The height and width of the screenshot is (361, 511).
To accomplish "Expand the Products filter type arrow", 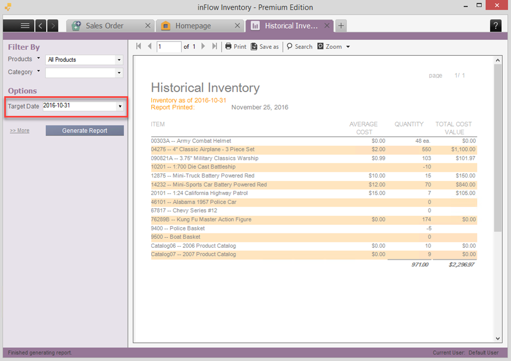I will point(38,58).
